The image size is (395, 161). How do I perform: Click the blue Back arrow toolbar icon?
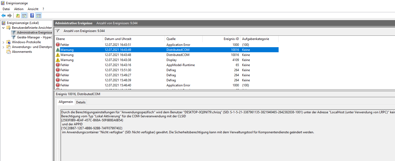tap(3, 15)
